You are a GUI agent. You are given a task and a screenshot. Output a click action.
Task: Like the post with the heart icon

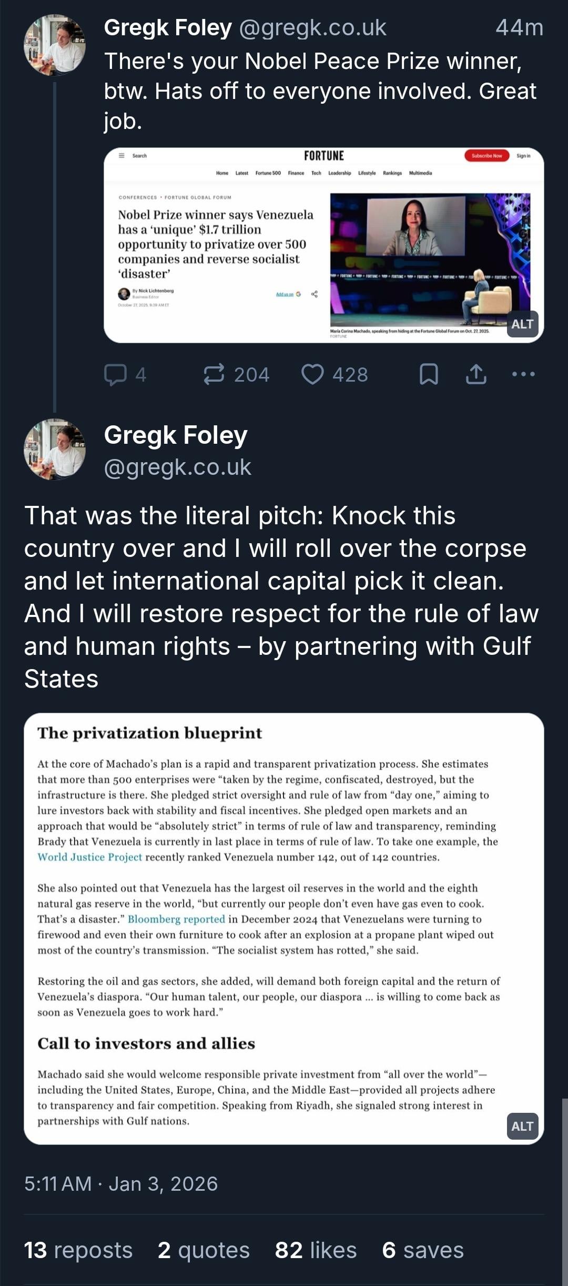(x=312, y=374)
